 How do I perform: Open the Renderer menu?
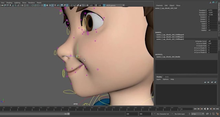(31, 3)
